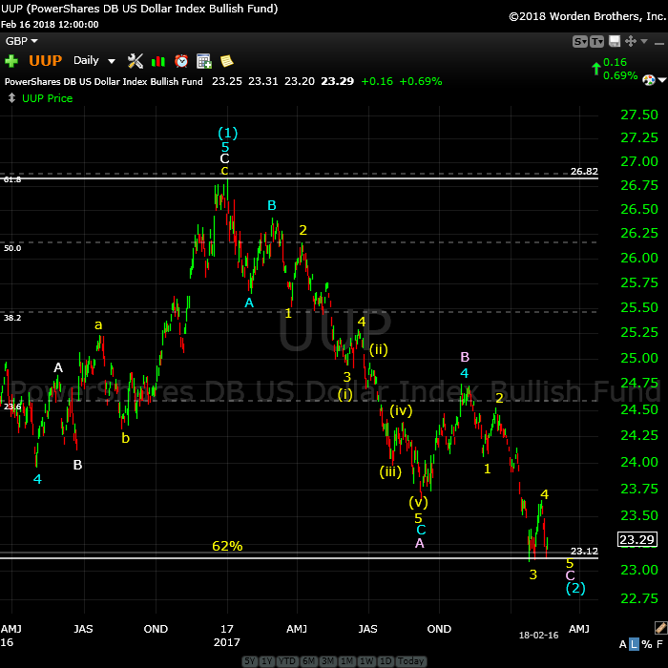This screenshot has height=668, width=668.
Task: Toggle the % percent scale mode
Action: (647, 644)
